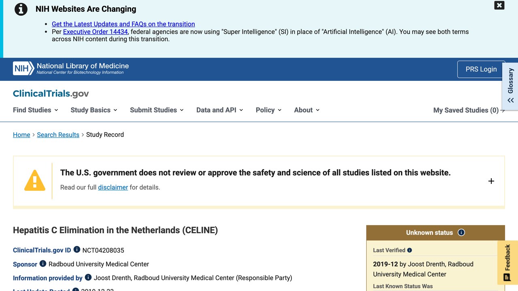Click info icon beside Sponsor label
518x291 pixels.
(43, 264)
